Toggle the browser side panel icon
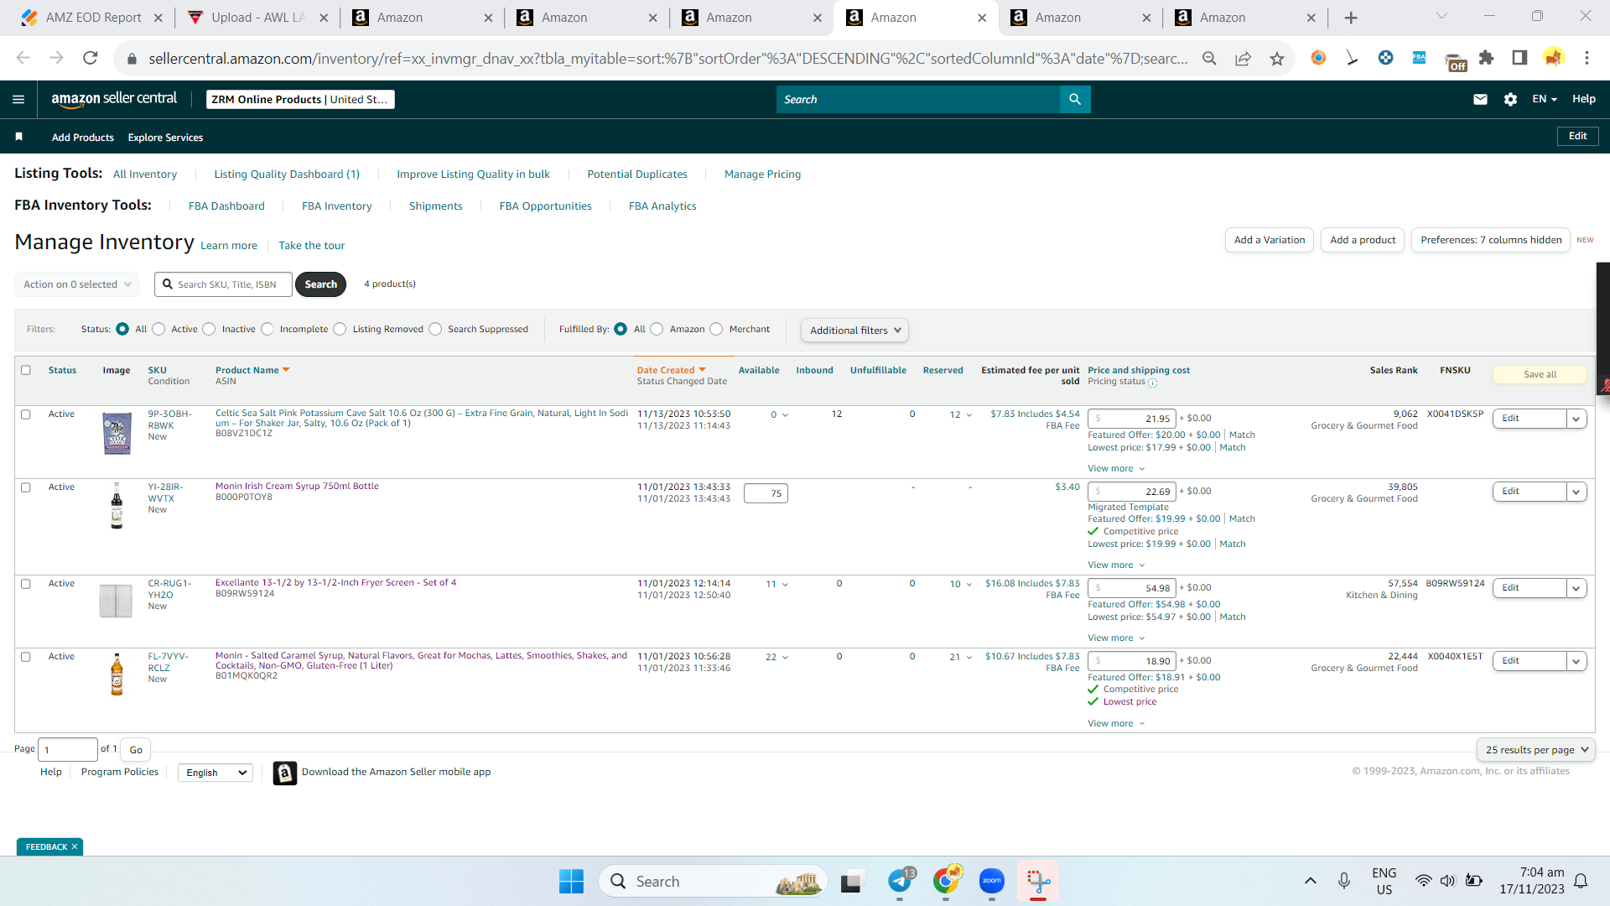Viewport: 1610px width, 906px height. (1519, 58)
